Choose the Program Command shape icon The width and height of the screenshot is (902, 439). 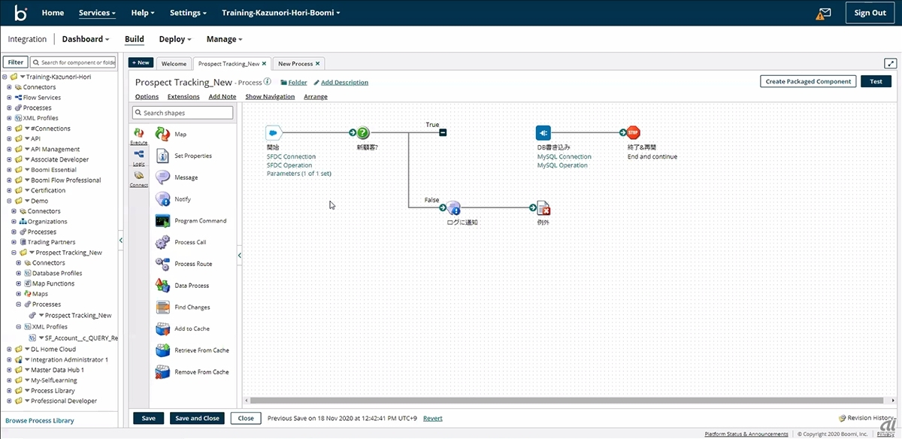point(162,221)
